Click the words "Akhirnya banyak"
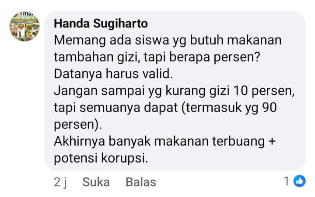 tap(102, 141)
